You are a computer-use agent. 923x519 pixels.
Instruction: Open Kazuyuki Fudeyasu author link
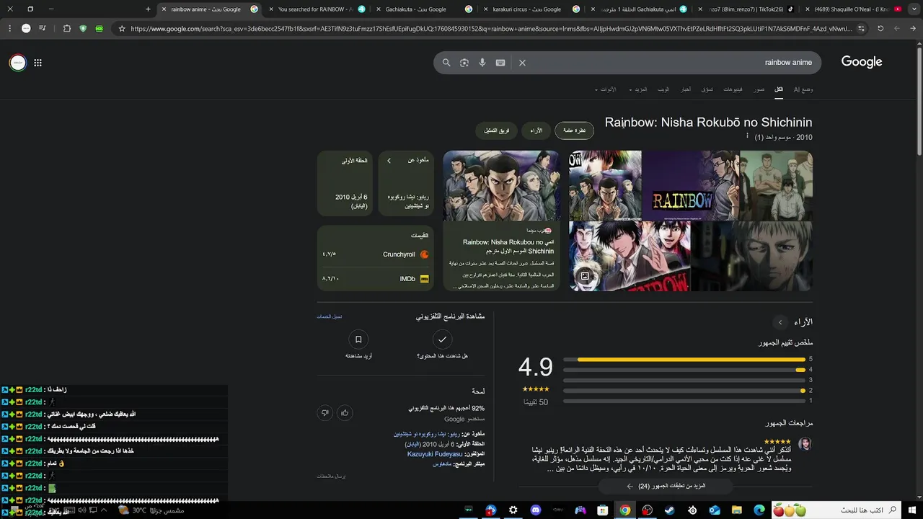435,454
